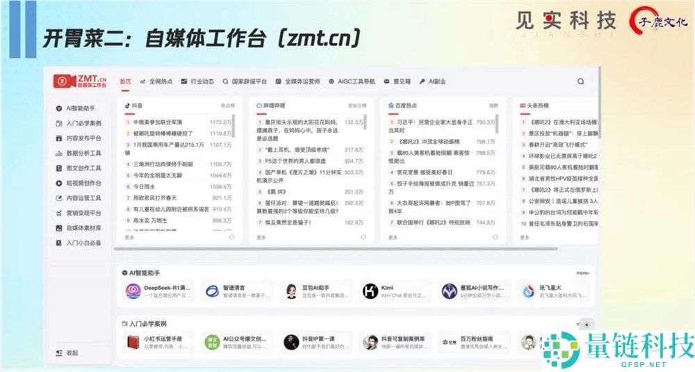Open the 百万粉丝指南 card

pyautogui.click(x=474, y=342)
